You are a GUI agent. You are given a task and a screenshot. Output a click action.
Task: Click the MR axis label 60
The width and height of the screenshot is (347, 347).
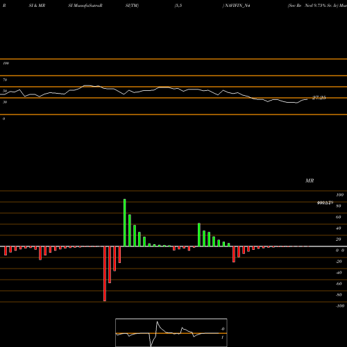pos(339,217)
